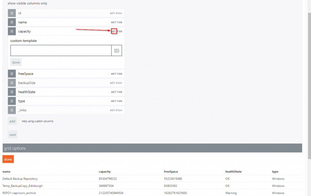The width and height of the screenshot is (311, 196).
Task: Edit the capacity column
Action: click(114, 31)
